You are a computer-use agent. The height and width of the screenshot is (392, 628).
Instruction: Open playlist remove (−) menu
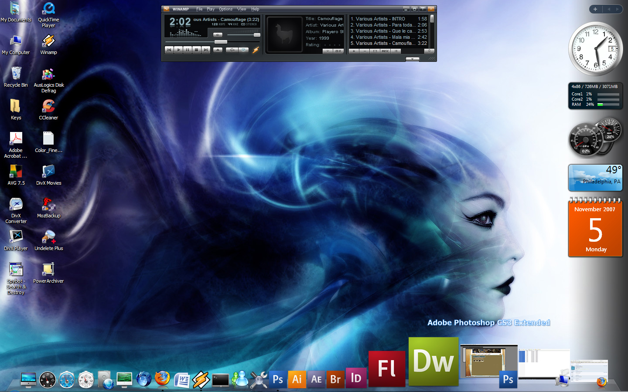pyautogui.click(x=365, y=51)
